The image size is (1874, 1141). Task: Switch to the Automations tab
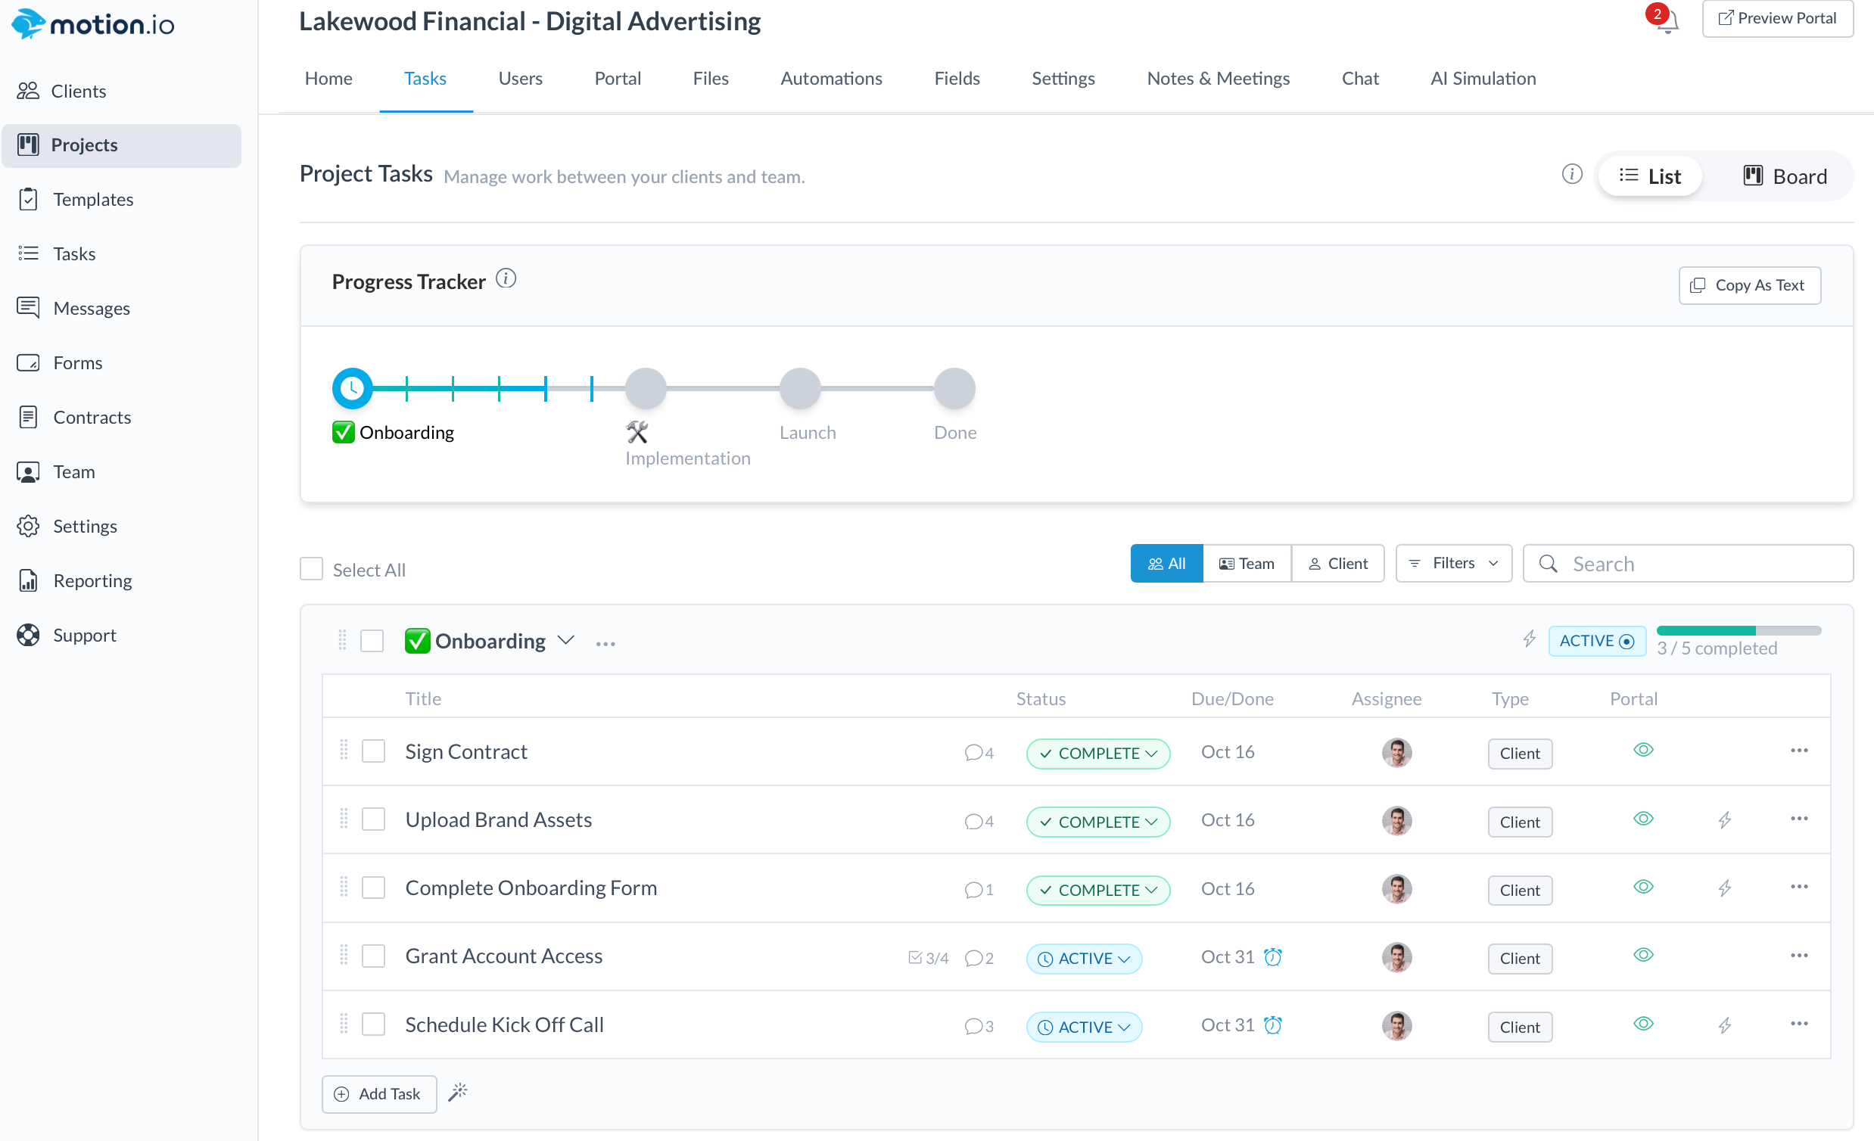pyautogui.click(x=830, y=78)
